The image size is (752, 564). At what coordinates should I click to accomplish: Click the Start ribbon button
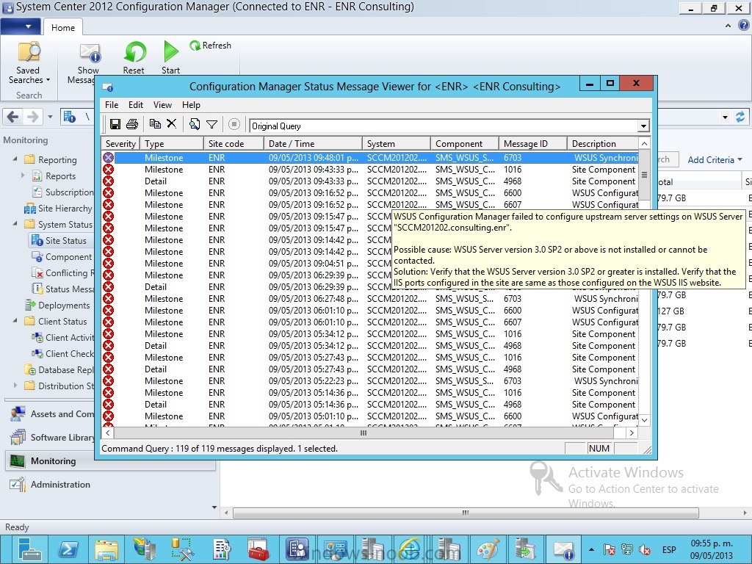coord(170,57)
